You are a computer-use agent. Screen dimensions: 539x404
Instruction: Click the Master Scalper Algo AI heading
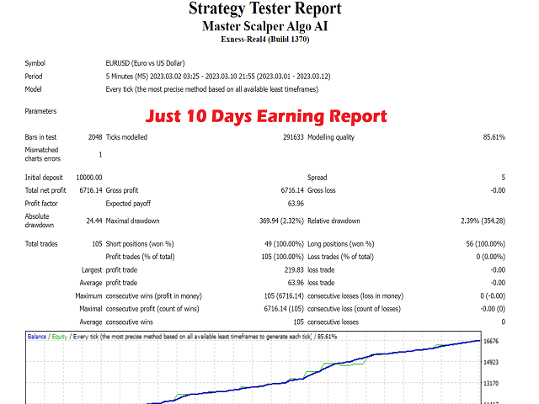tap(265, 26)
